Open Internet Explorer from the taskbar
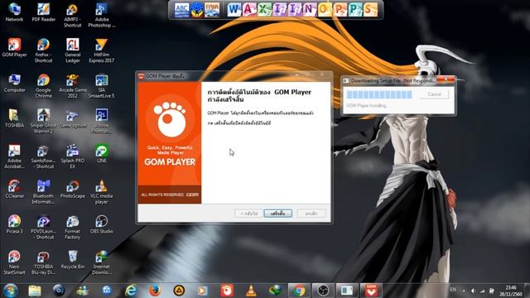Screen dimensions: 530x298 click(131, 291)
